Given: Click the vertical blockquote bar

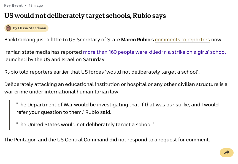Looking at the screenshot, I should pyautogui.click(x=9, y=115).
